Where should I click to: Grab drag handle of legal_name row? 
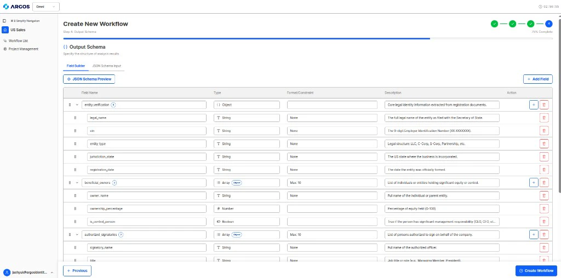point(75,118)
